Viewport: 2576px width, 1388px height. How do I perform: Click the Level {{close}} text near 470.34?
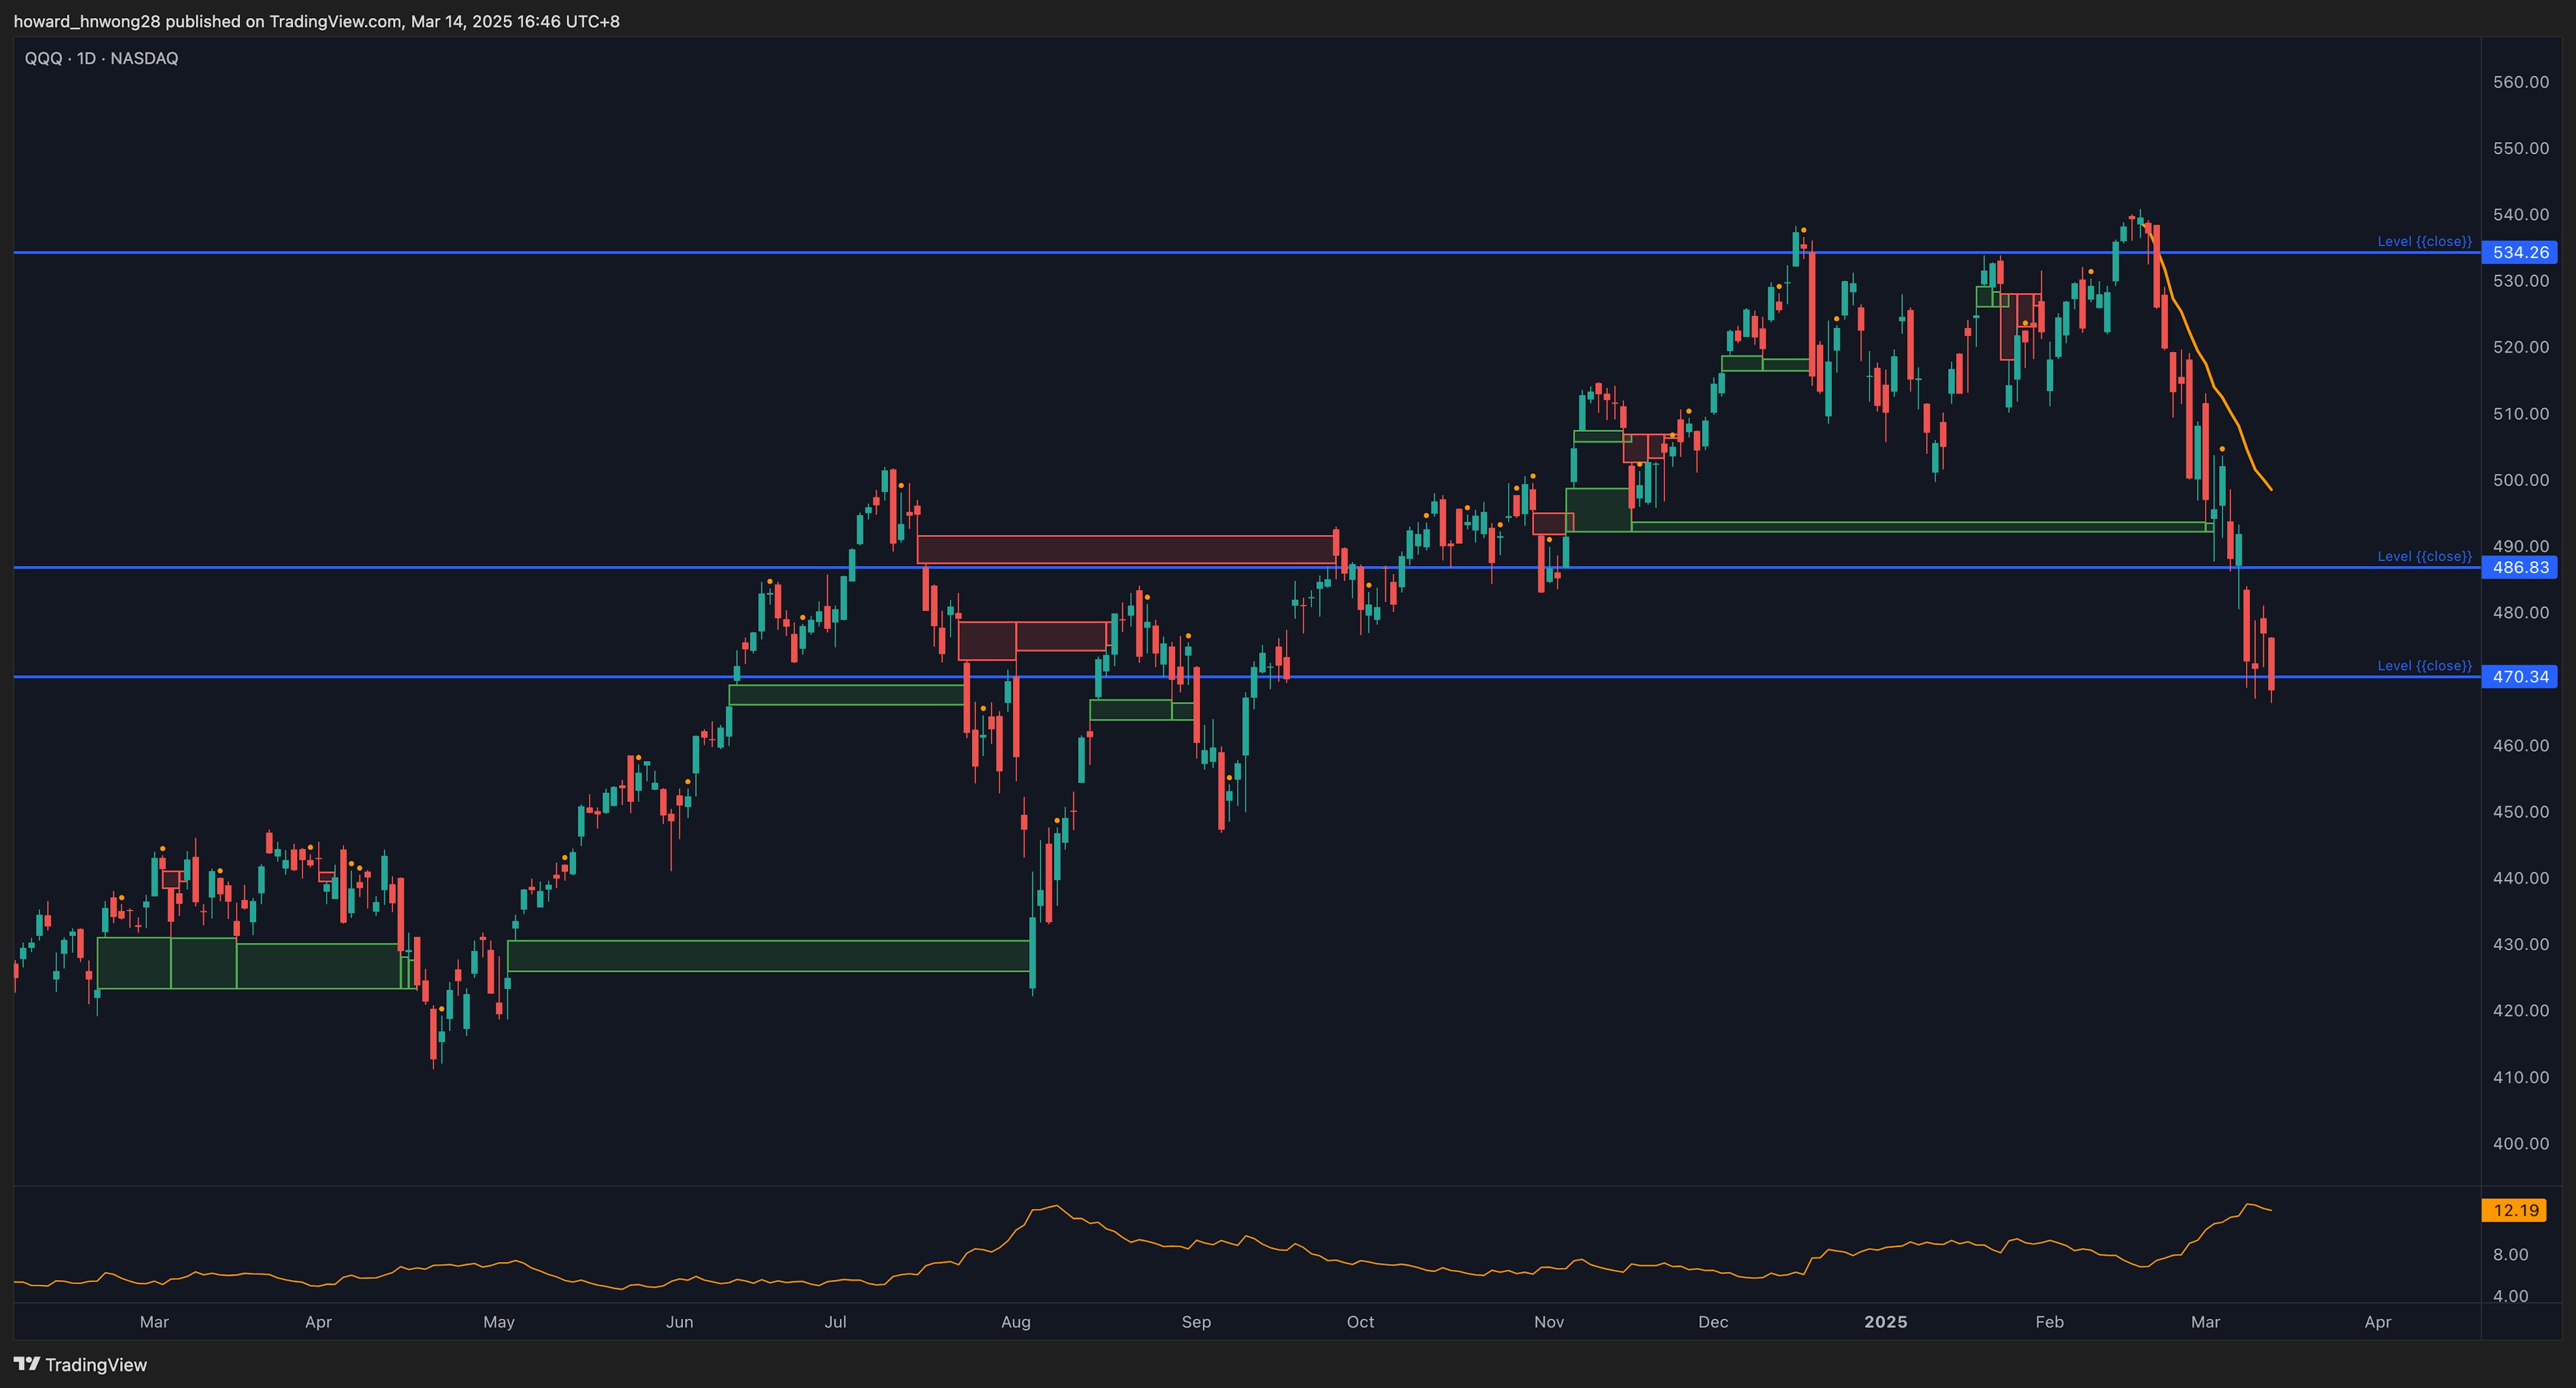(x=2423, y=666)
